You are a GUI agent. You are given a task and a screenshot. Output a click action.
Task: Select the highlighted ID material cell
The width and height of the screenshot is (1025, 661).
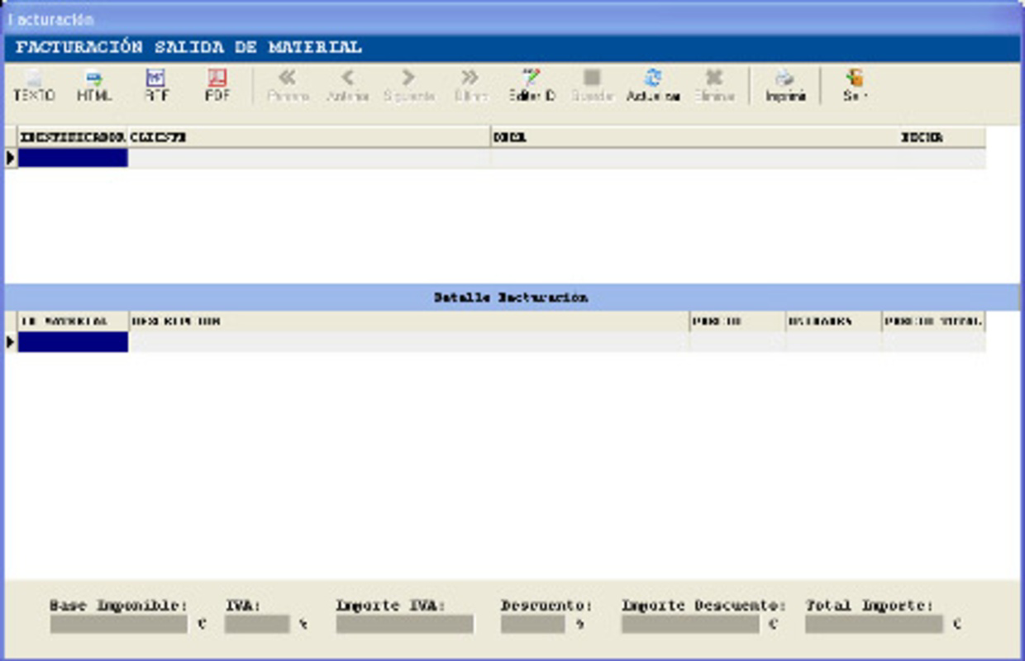73,342
